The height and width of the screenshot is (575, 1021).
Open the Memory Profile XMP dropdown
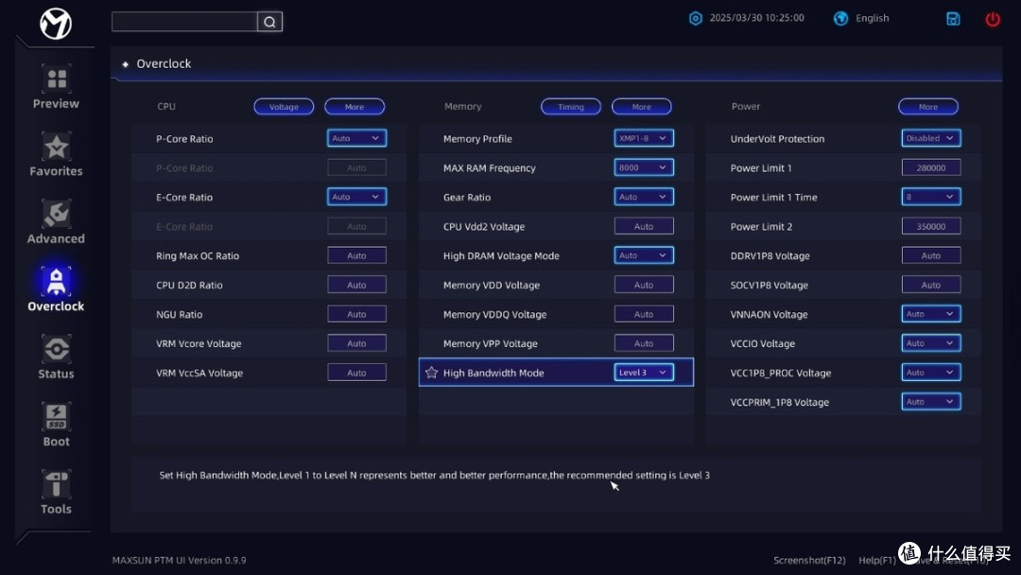[x=644, y=138]
